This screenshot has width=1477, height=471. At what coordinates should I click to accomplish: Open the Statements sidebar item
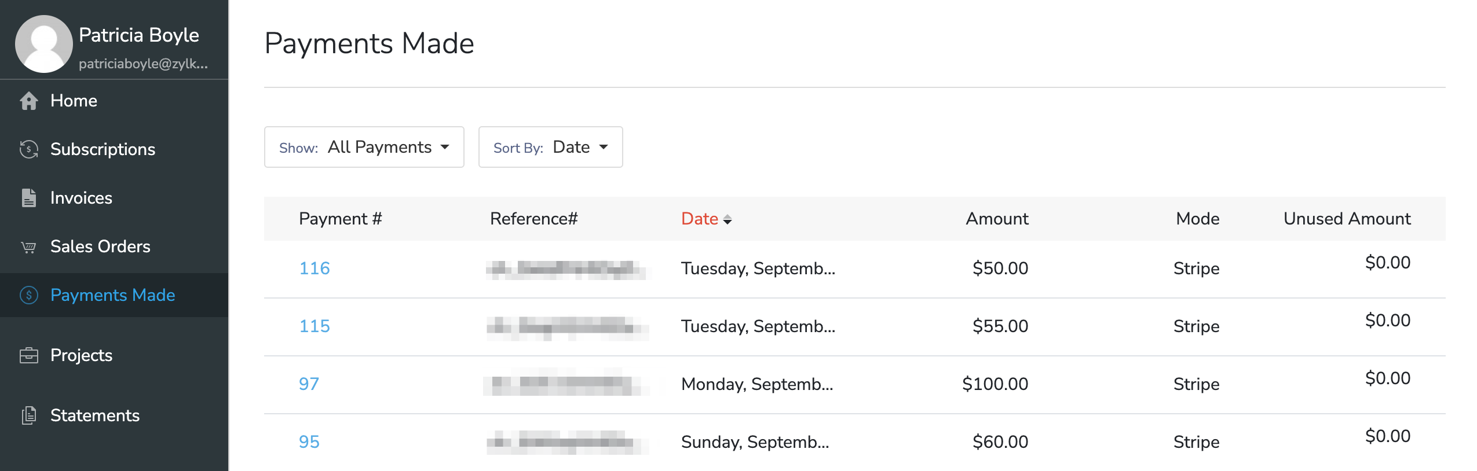[94, 415]
